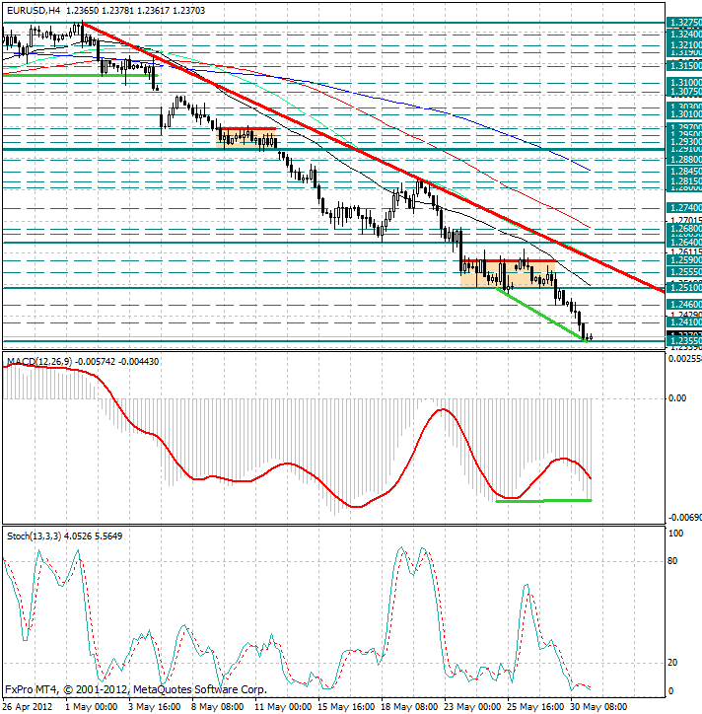This screenshot has height=714, width=702.
Task: Click the 11 May 00:00 time label
Action: pyautogui.click(x=283, y=707)
